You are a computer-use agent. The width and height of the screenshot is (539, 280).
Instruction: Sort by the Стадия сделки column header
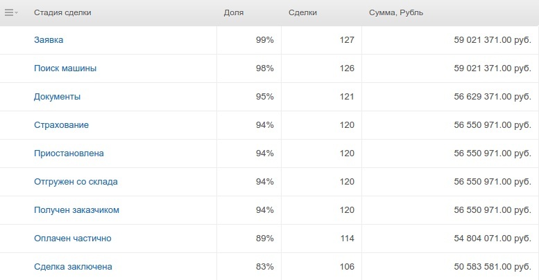[62, 12]
